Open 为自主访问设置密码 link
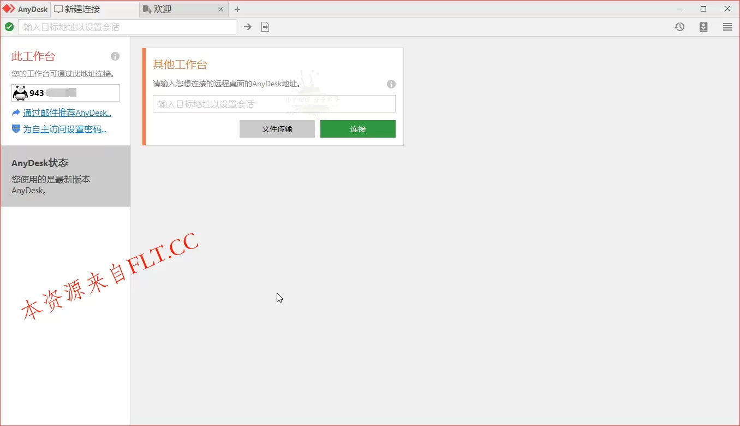Image resolution: width=740 pixels, height=426 pixels. (64, 129)
